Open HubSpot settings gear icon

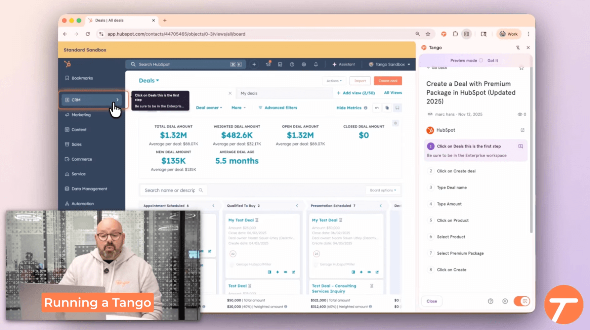coord(304,64)
